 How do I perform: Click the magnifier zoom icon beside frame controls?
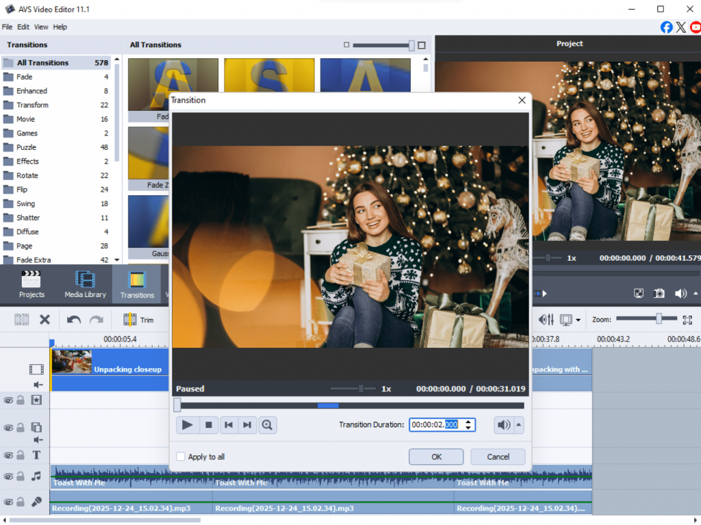click(x=268, y=425)
